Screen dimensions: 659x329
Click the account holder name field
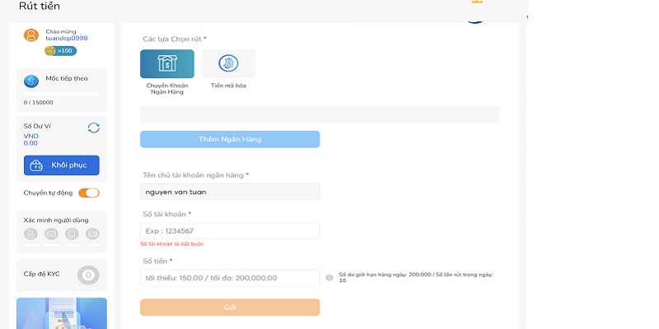(230, 192)
